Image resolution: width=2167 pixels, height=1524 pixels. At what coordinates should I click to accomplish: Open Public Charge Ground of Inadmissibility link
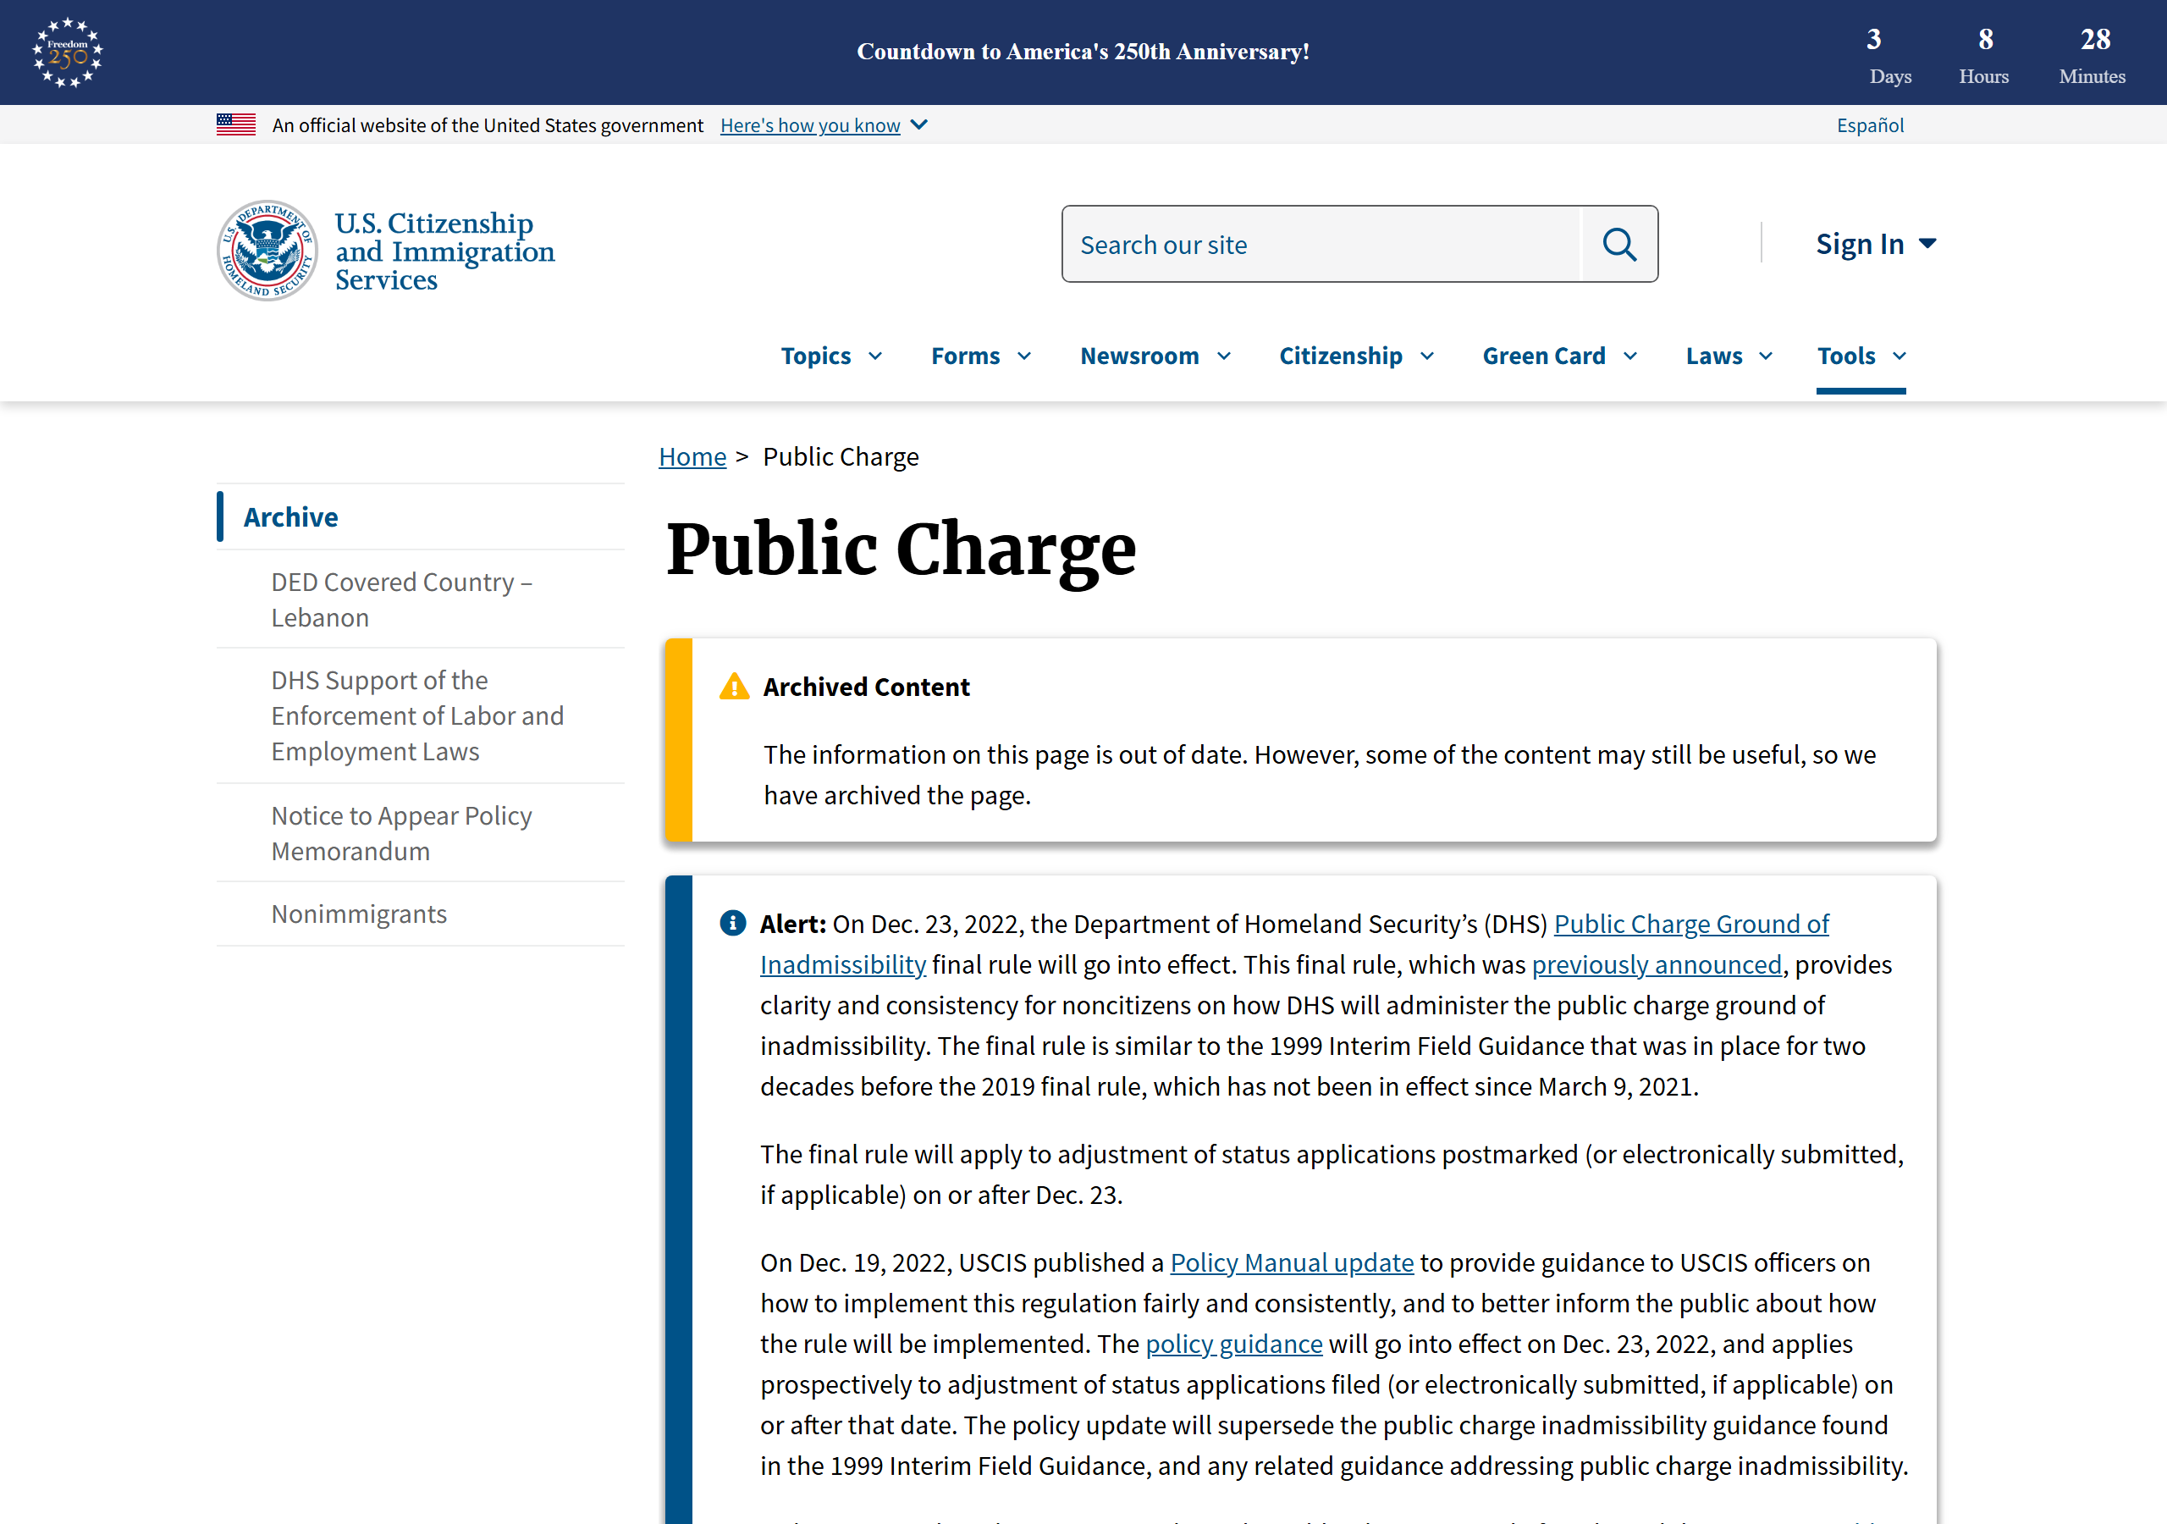1691,924
